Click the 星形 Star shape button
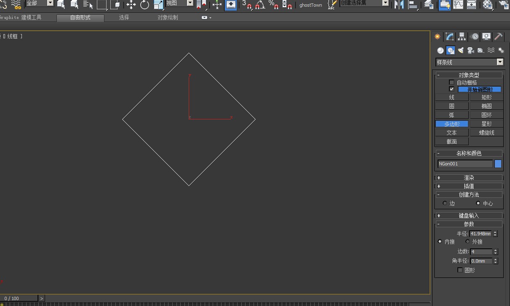 [486, 124]
